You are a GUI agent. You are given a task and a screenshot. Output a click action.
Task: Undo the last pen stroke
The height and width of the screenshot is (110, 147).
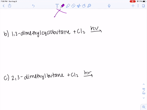click(33, 6)
